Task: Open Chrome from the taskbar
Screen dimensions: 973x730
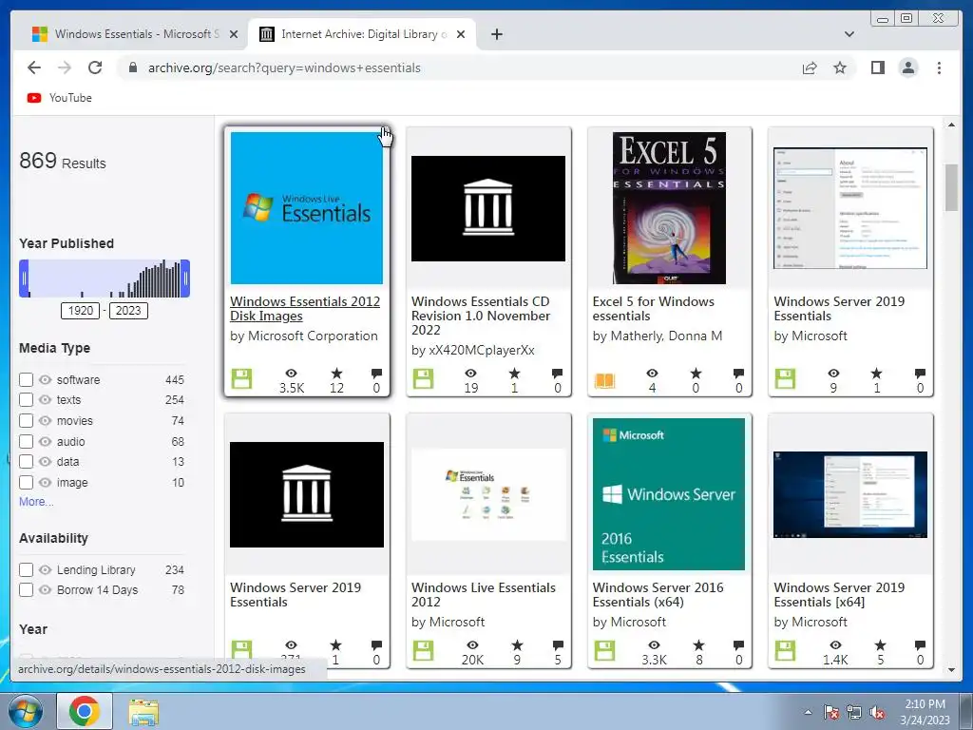Action: click(85, 711)
